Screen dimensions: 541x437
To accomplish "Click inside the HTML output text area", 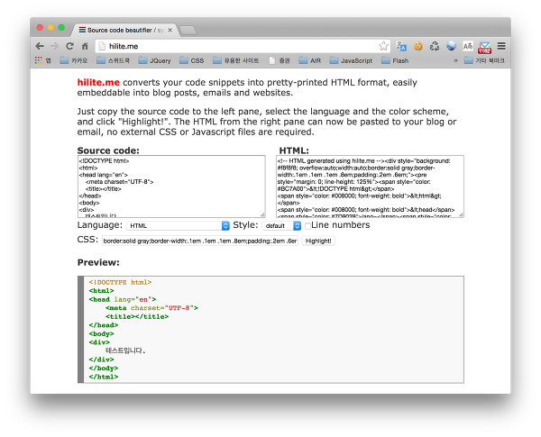I will point(370,187).
